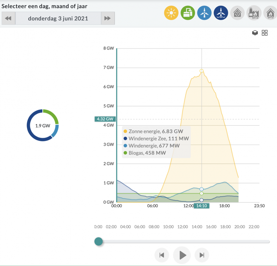The height and width of the screenshot is (266, 277).
Task: Click the 12:00 label on slider timeline
Action: [x=183, y=227]
